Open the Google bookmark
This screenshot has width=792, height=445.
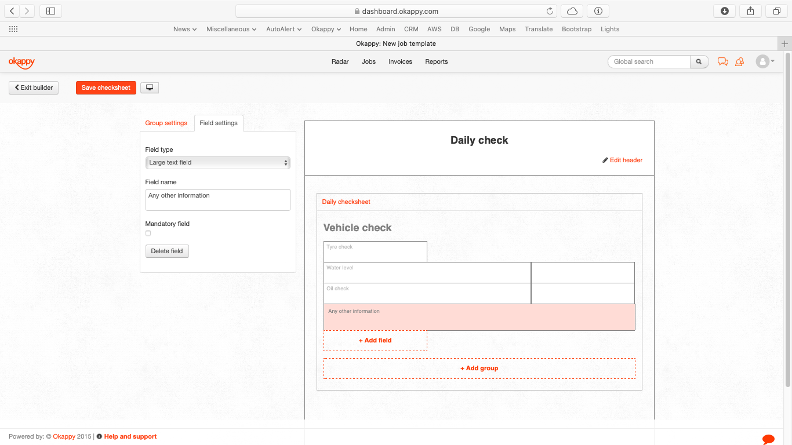(x=479, y=29)
